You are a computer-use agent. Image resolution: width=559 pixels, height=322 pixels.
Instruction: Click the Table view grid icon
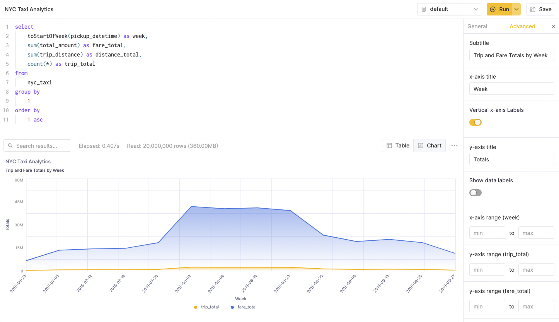click(x=389, y=146)
